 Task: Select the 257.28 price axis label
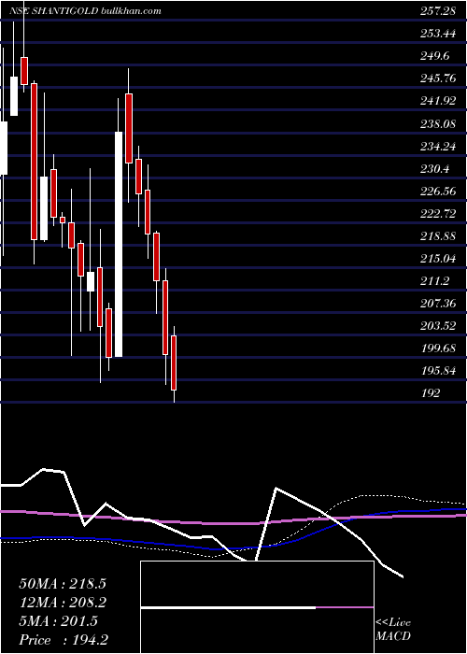tap(438, 11)
